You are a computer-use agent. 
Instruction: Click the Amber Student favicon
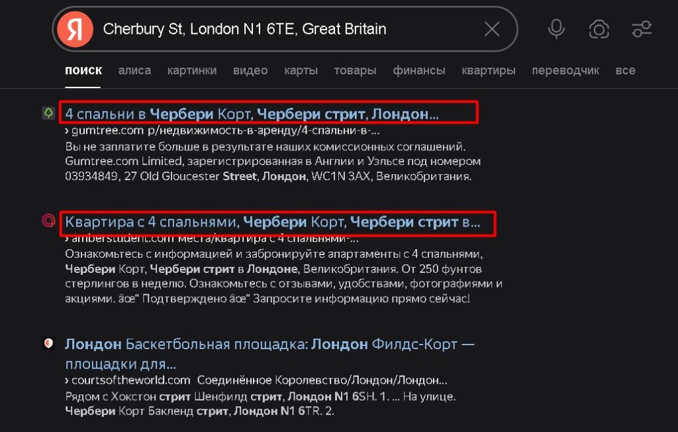pos(48,221)
